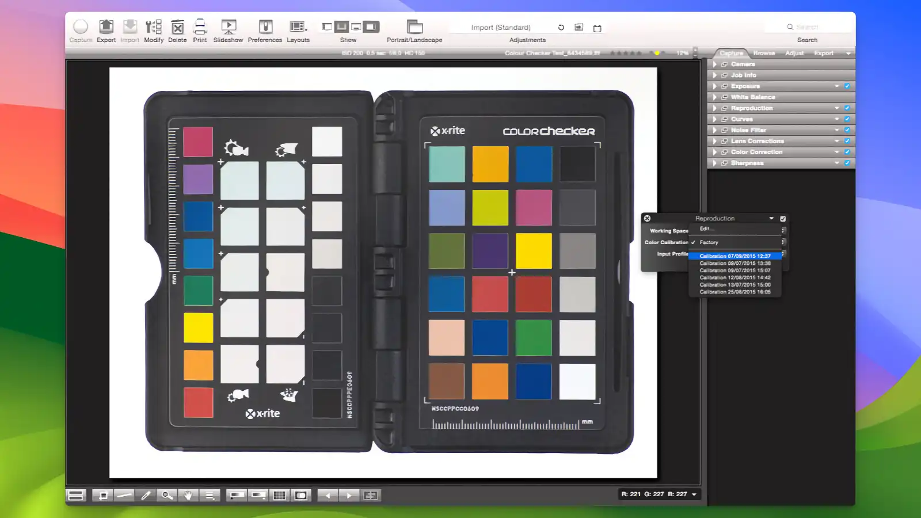Screen dimensions: 921x518
Task: Disable the Exposure panel checkbox
Action: click(x=847, y=86)
